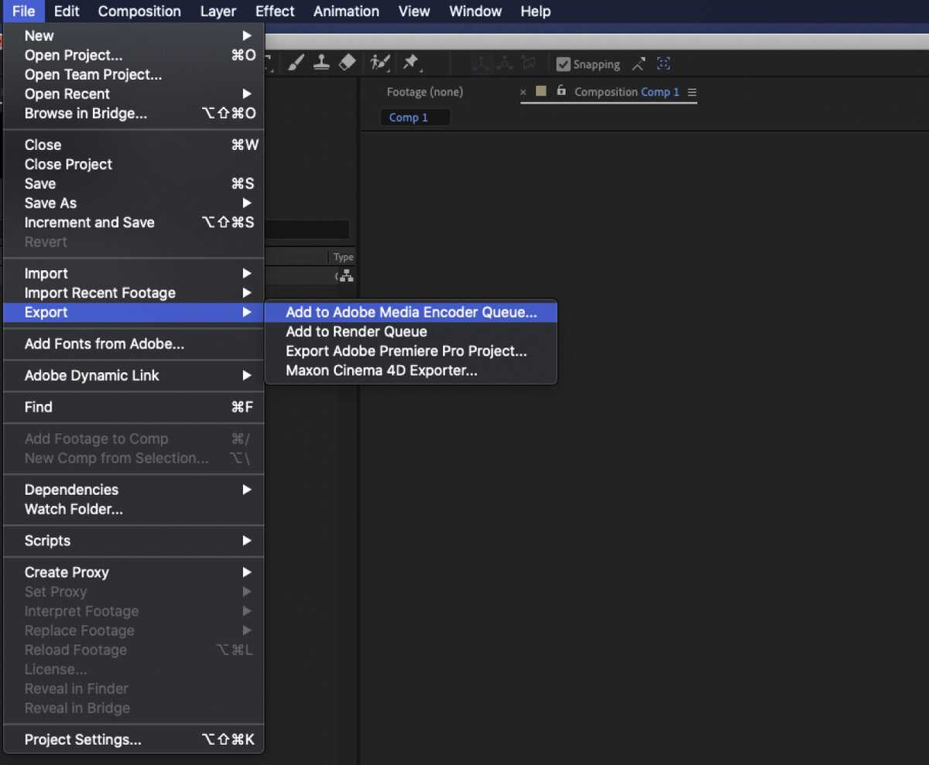
Task: Open the Composition panel hamburger menu
Action: coord(692,92)
